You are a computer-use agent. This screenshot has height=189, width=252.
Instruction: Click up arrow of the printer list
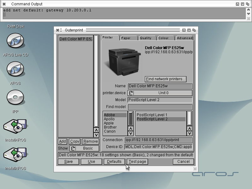click(x=96, y=130)
